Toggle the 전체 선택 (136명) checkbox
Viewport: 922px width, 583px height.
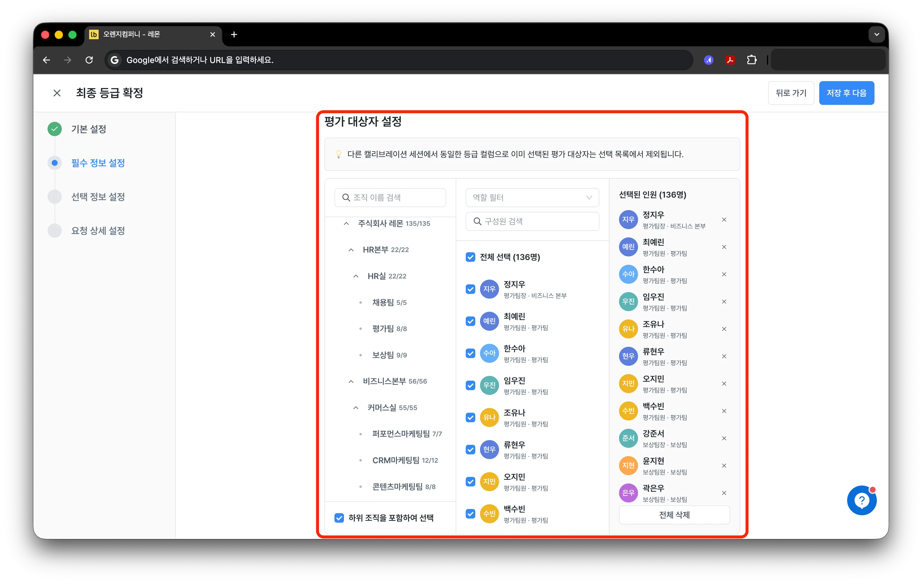tap(471, 257)
